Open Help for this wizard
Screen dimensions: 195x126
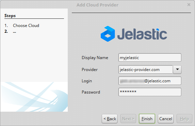pos(184,118)
